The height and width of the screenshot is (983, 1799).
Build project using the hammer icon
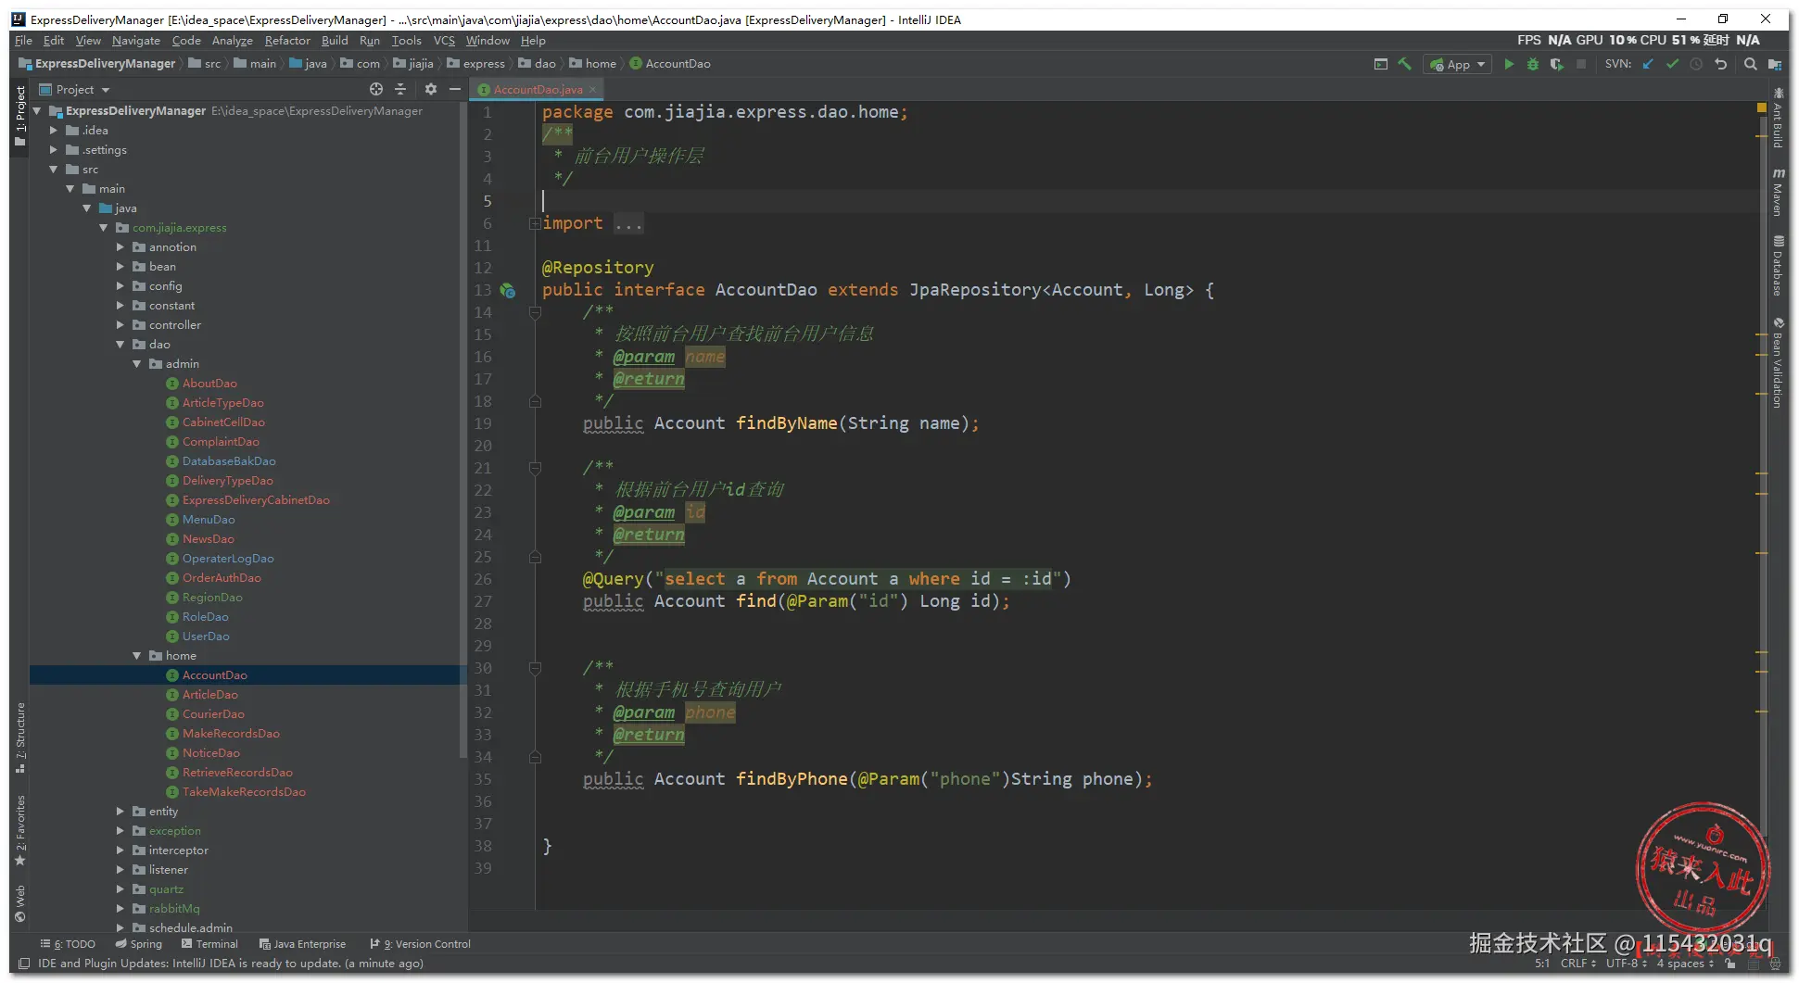click(1405, 64)
